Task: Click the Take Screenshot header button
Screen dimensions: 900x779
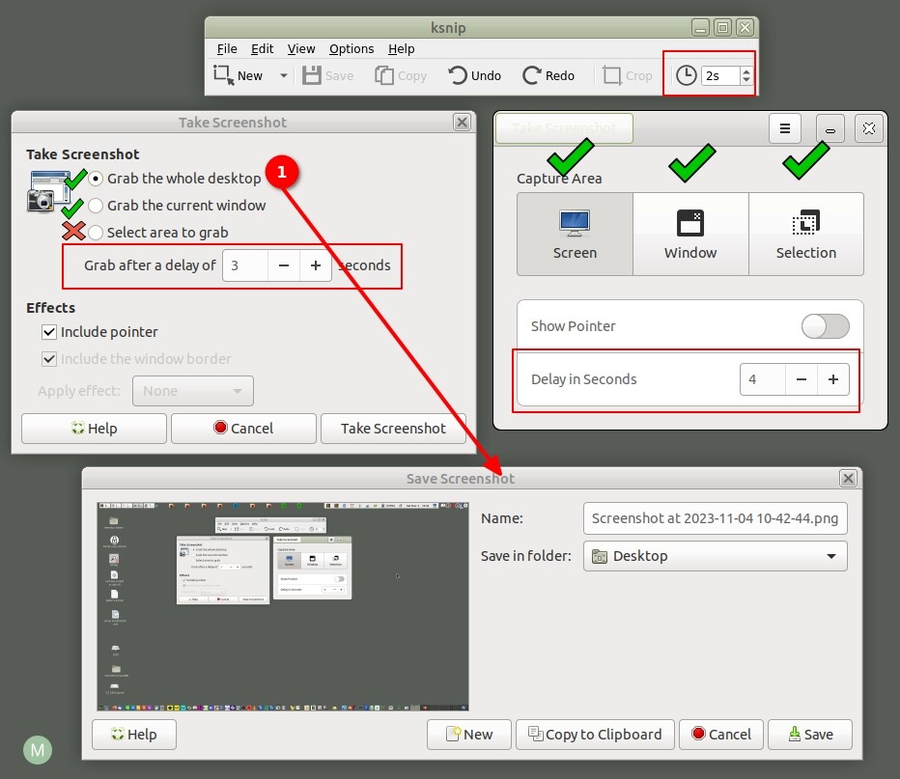Action: [564, 128]
